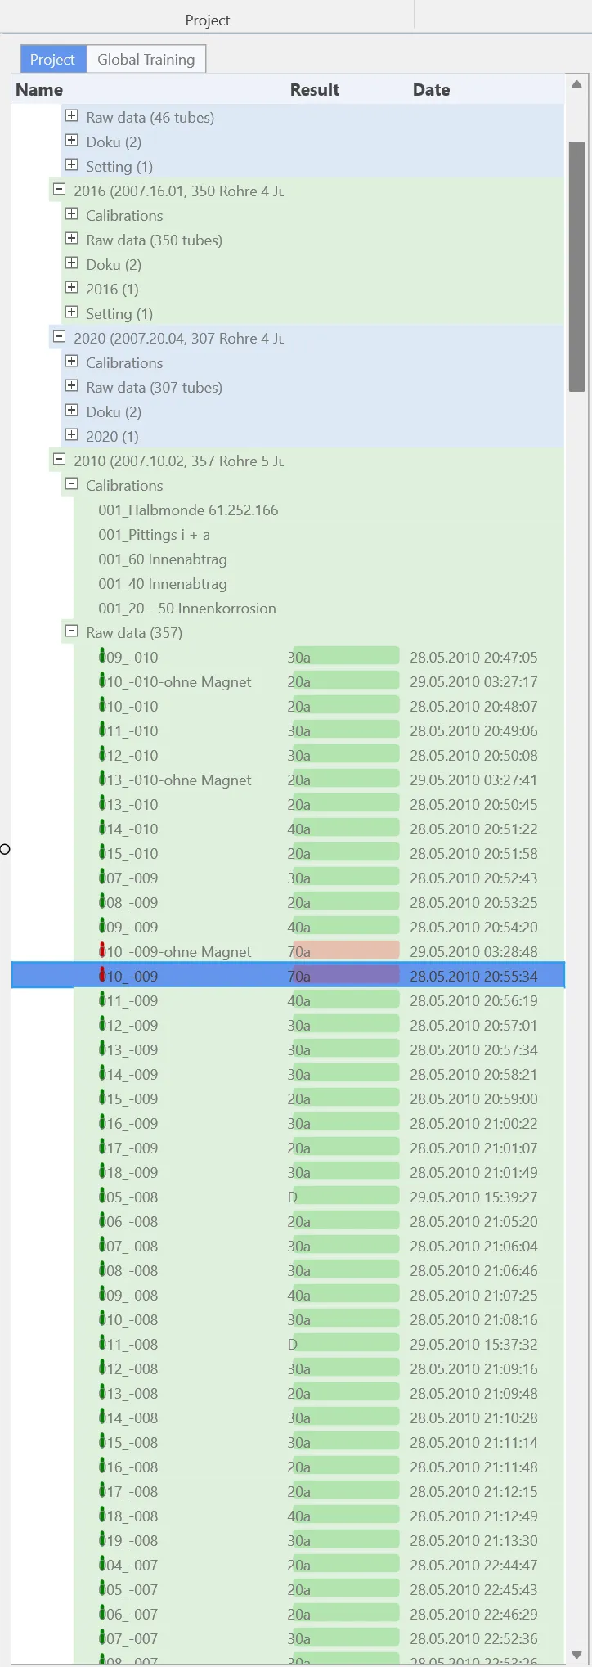Click the tube icon next to 11_-010

[x=102, y=730]
